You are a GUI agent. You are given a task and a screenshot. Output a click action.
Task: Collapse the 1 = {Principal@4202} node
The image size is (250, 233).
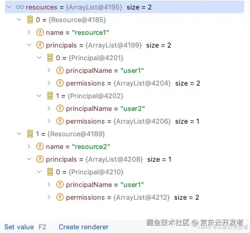[x=39, y=96]
